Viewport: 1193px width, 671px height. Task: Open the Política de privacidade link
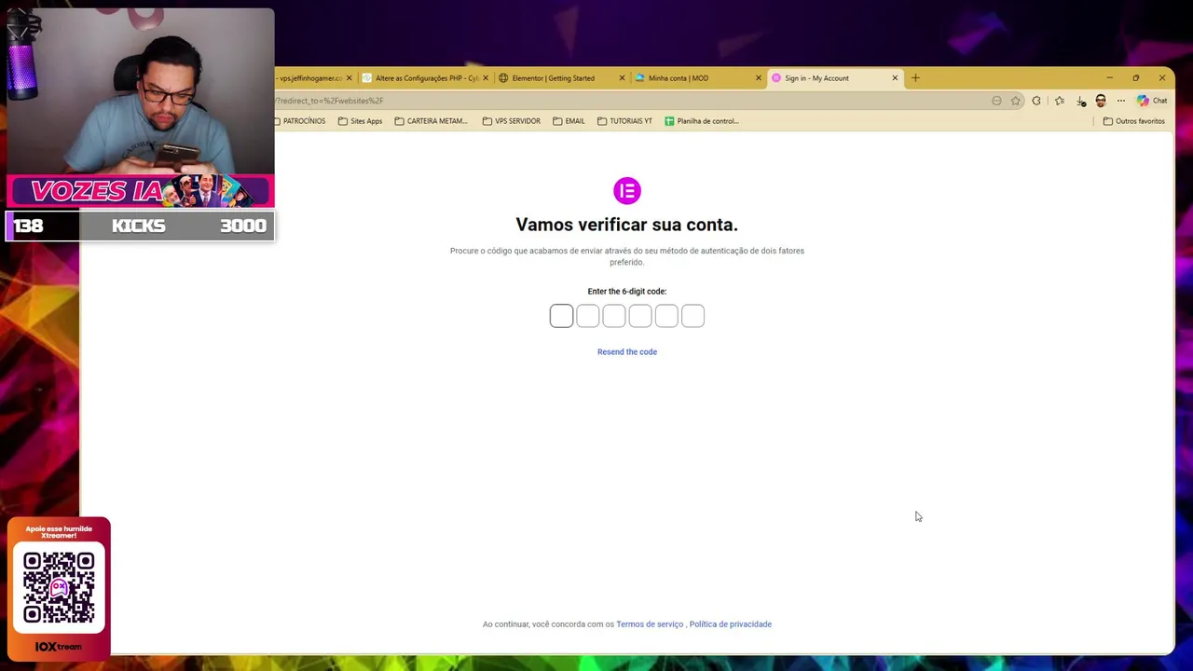point(731,624)
